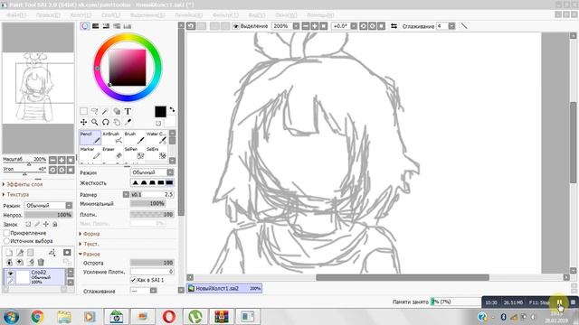Switch to the НовыйХолст1.sai2 canvas tab
This screenshot has height=325, width=579.
tap(224, 288)
